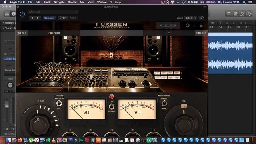Click the waveform zoom icon above ruler
256x144 pixels.
click(212, 23)
